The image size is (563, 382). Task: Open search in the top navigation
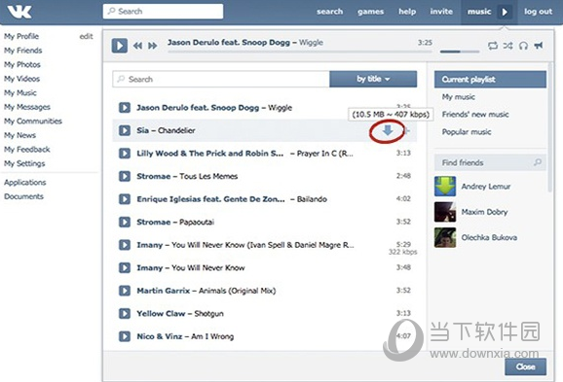[x=329, y=12]
